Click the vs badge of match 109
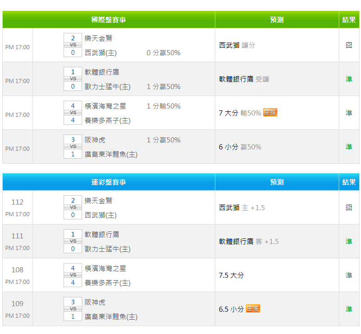Screen dimensions: 361x334 coord(73,309)
